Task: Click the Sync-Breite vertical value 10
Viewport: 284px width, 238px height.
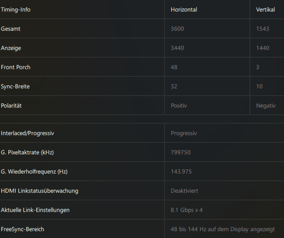Action: click(x=259, y=86)
